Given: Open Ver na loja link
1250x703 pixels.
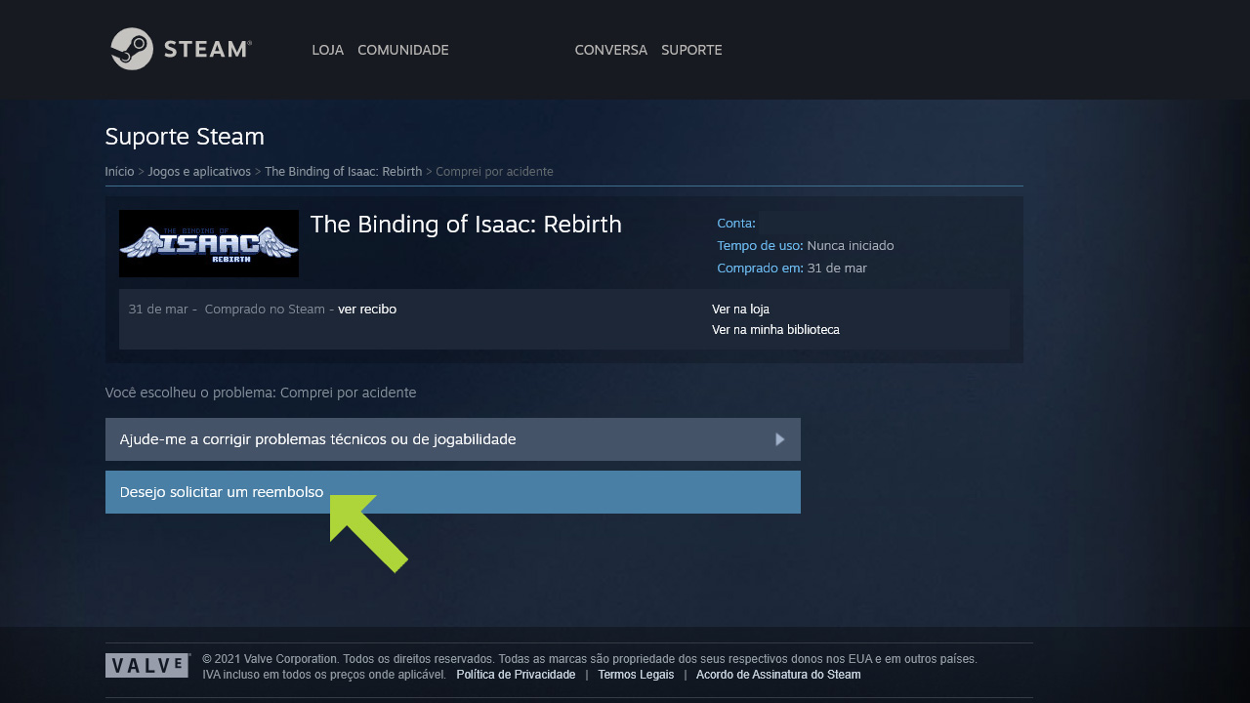Looking at the screenshot, I should (740, 310).
